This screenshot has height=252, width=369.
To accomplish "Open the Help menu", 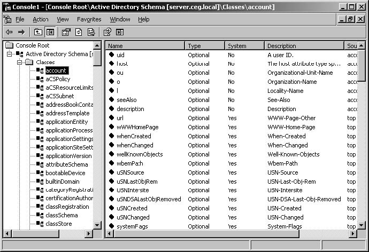I will [143, 19].
